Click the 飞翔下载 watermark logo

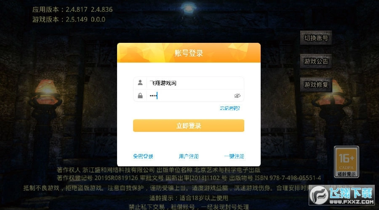click(342, 195)
